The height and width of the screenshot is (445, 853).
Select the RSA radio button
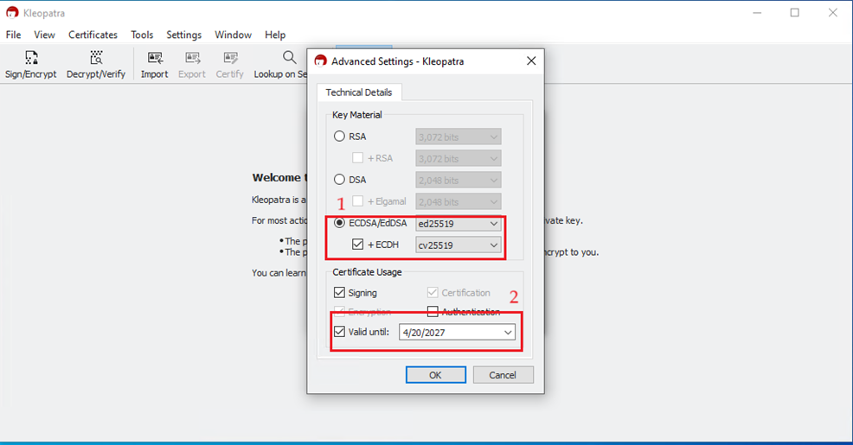click(x=339, y=137)
